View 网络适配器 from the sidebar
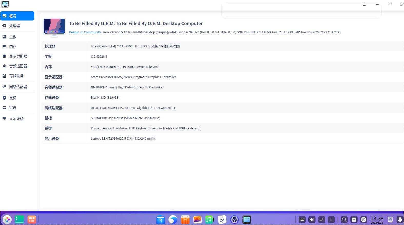This screenshot has width=404, height=225. [x=17, y=87]
